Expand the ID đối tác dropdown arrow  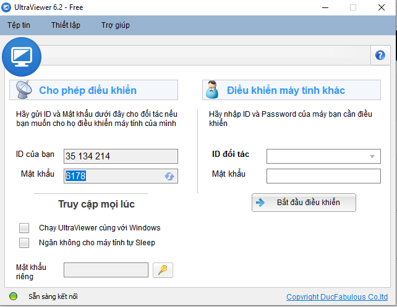click(x=372, y=156)
